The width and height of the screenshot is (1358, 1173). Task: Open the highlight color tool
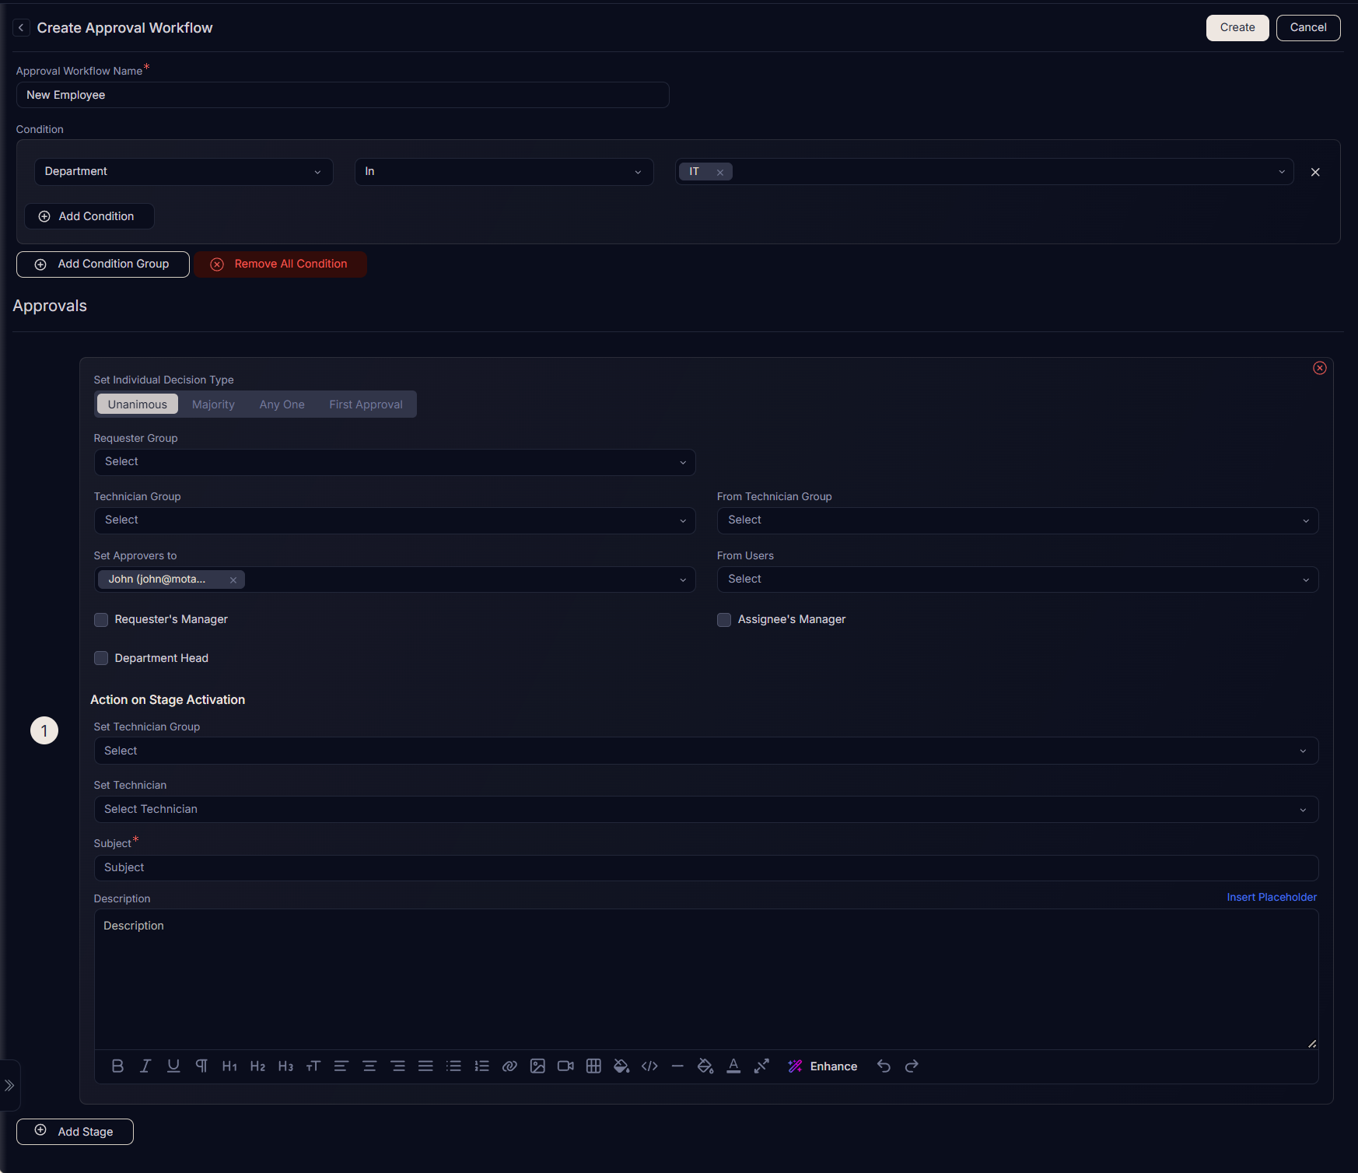tap(705, 1066)
